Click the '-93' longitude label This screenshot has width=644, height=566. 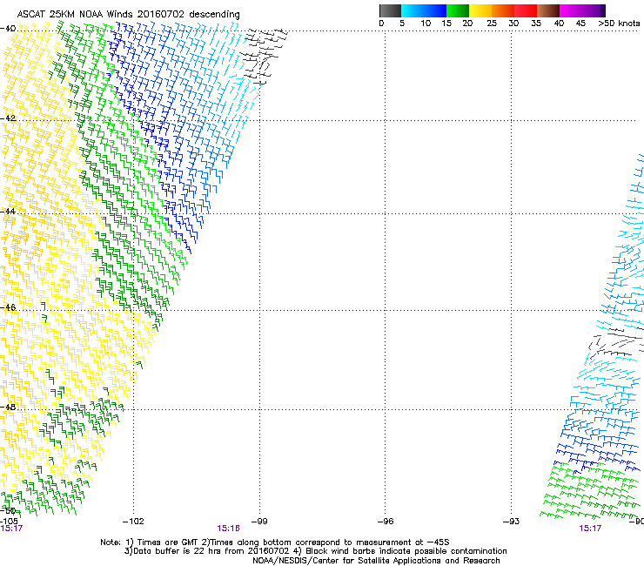pos(511,522)
